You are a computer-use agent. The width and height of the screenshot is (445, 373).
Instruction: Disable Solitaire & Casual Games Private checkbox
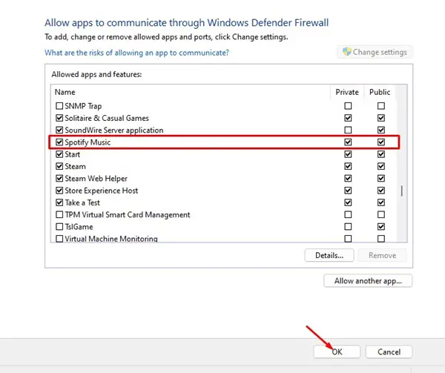point(348,118)
